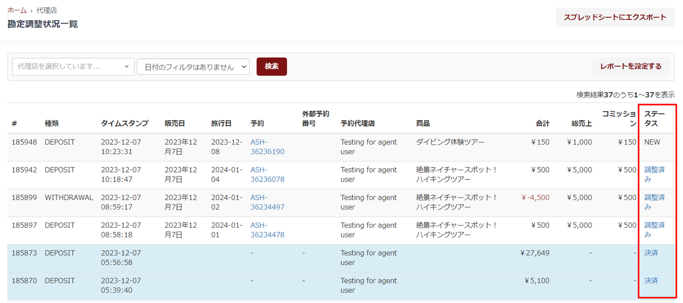This screenshot has height=303, width=683.
Task: Click the ステータス column header
Action: tap(654, 119)
